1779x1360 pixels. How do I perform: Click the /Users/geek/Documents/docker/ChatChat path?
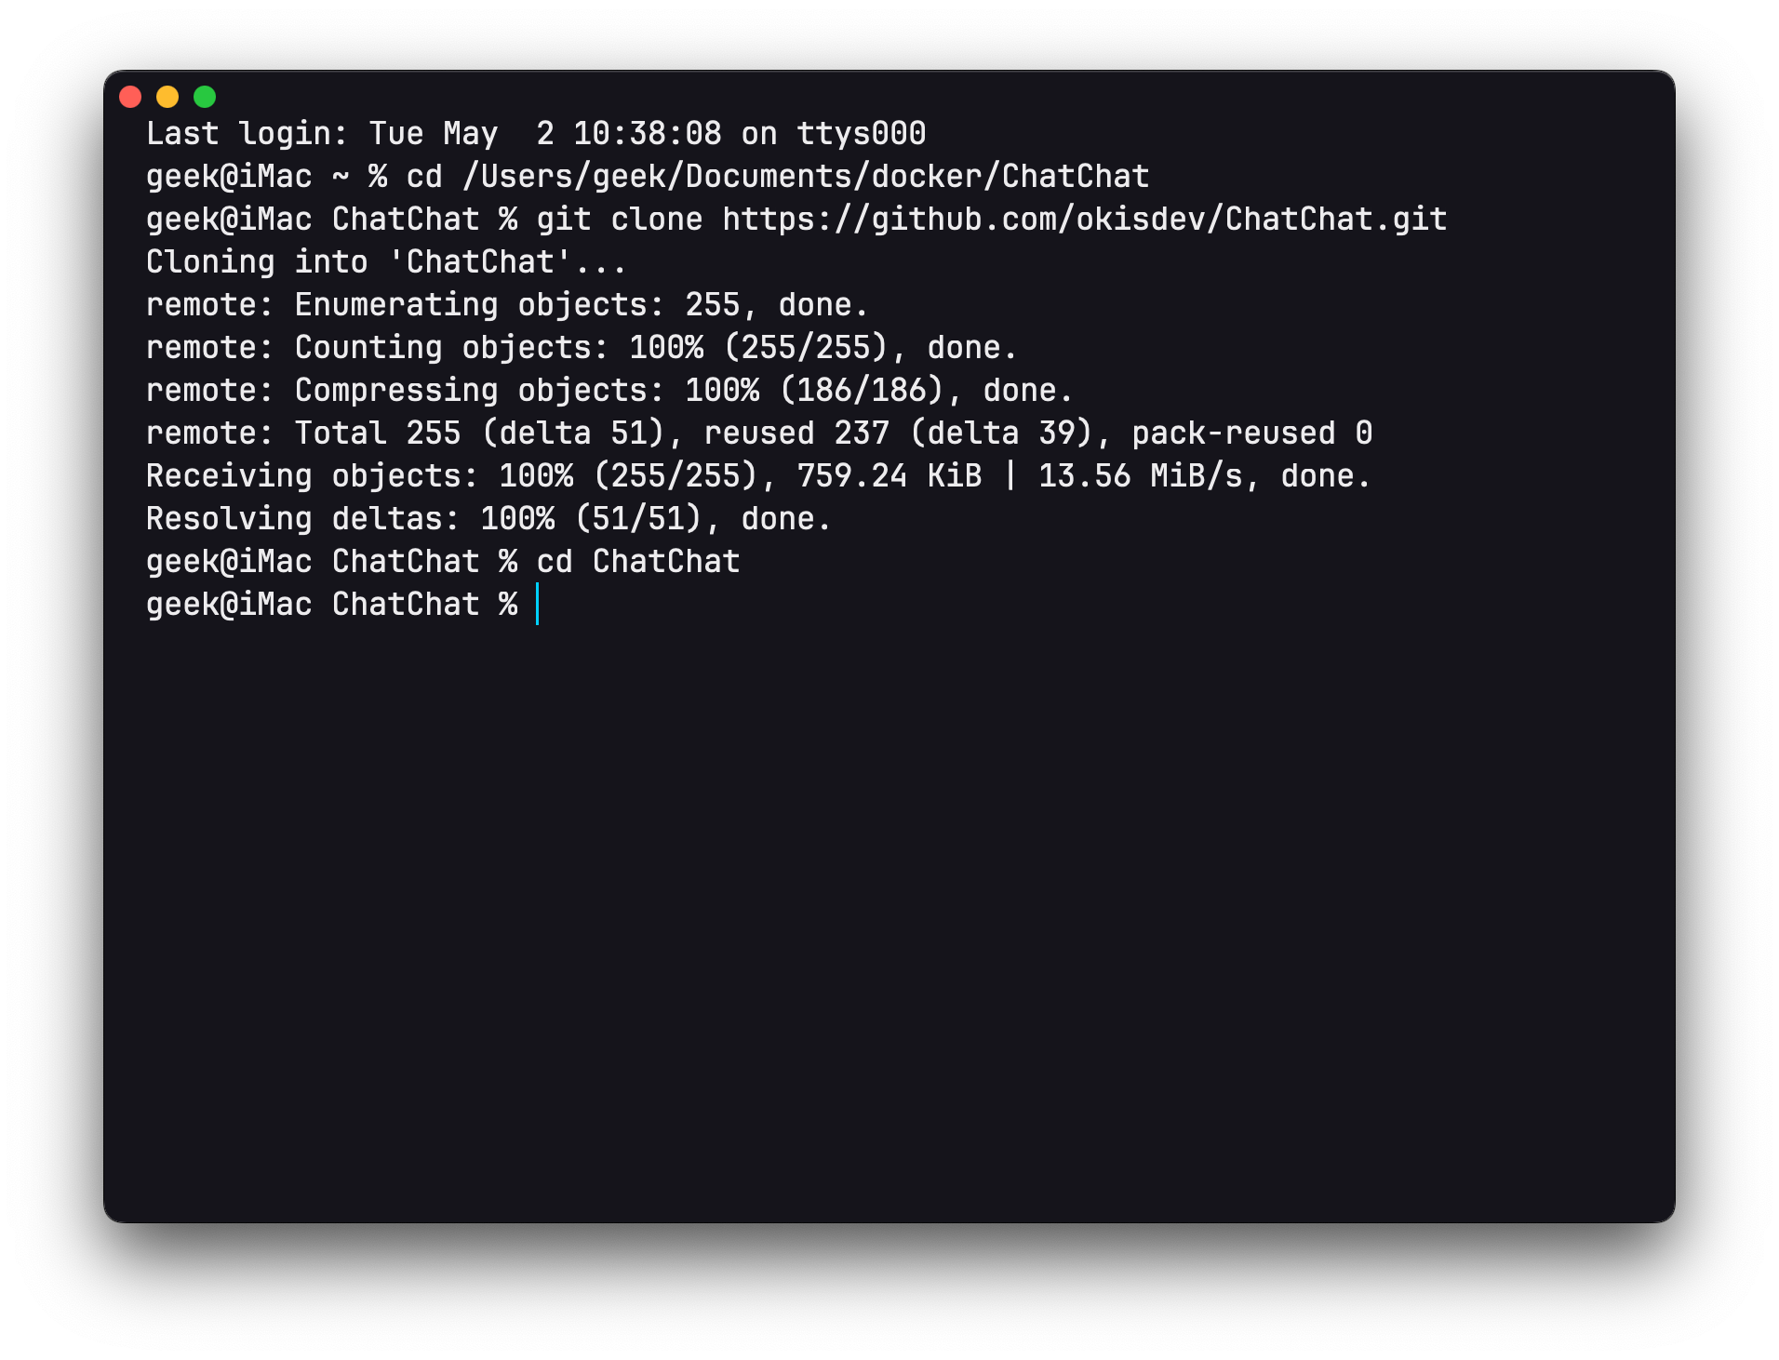tap(814, 177)
